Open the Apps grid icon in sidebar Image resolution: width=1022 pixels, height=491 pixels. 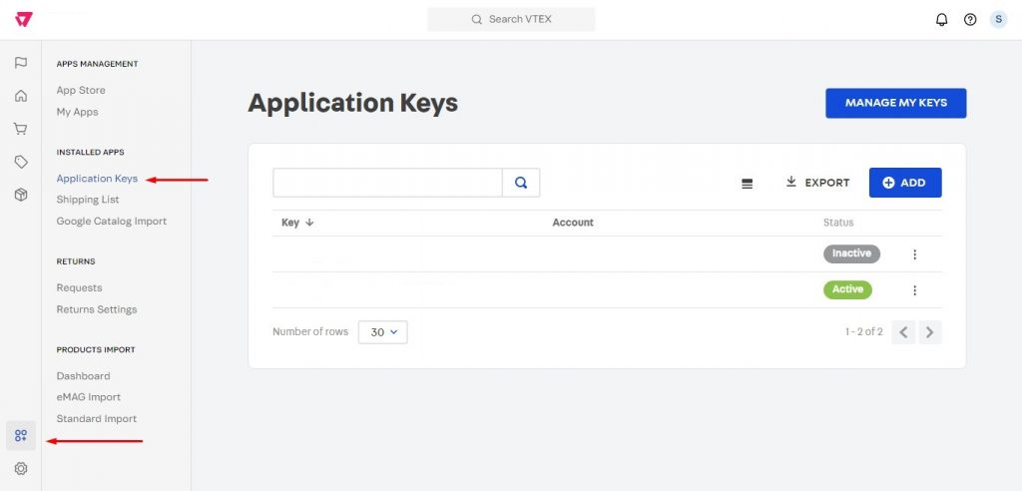click(21, 435)
